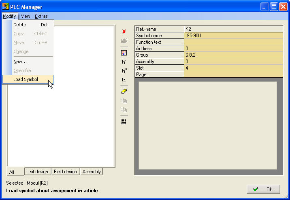
Task: Click the PLC Manager title bar app icon
Action: point(5,6)
